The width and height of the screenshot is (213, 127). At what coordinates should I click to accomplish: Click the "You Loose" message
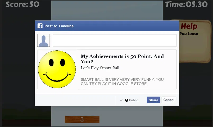pos(189,34)
